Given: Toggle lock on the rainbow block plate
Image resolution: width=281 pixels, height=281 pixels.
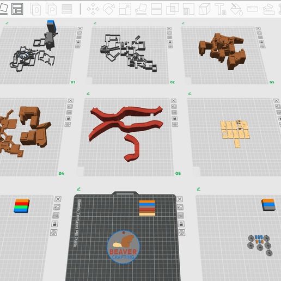Looking at the screenshot, I should (x=55, y=224).
